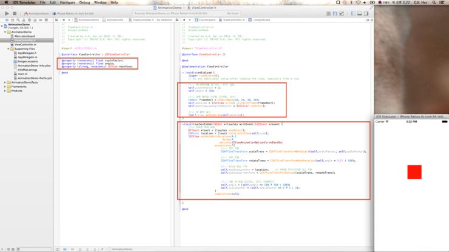Open the search navigator in the sidebar
Viewport: 449px width, 252px height.
click(x=18, y=20)
